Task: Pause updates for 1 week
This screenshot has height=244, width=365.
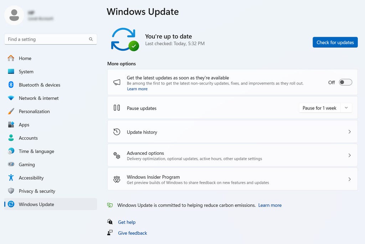Action: point(319,108)
